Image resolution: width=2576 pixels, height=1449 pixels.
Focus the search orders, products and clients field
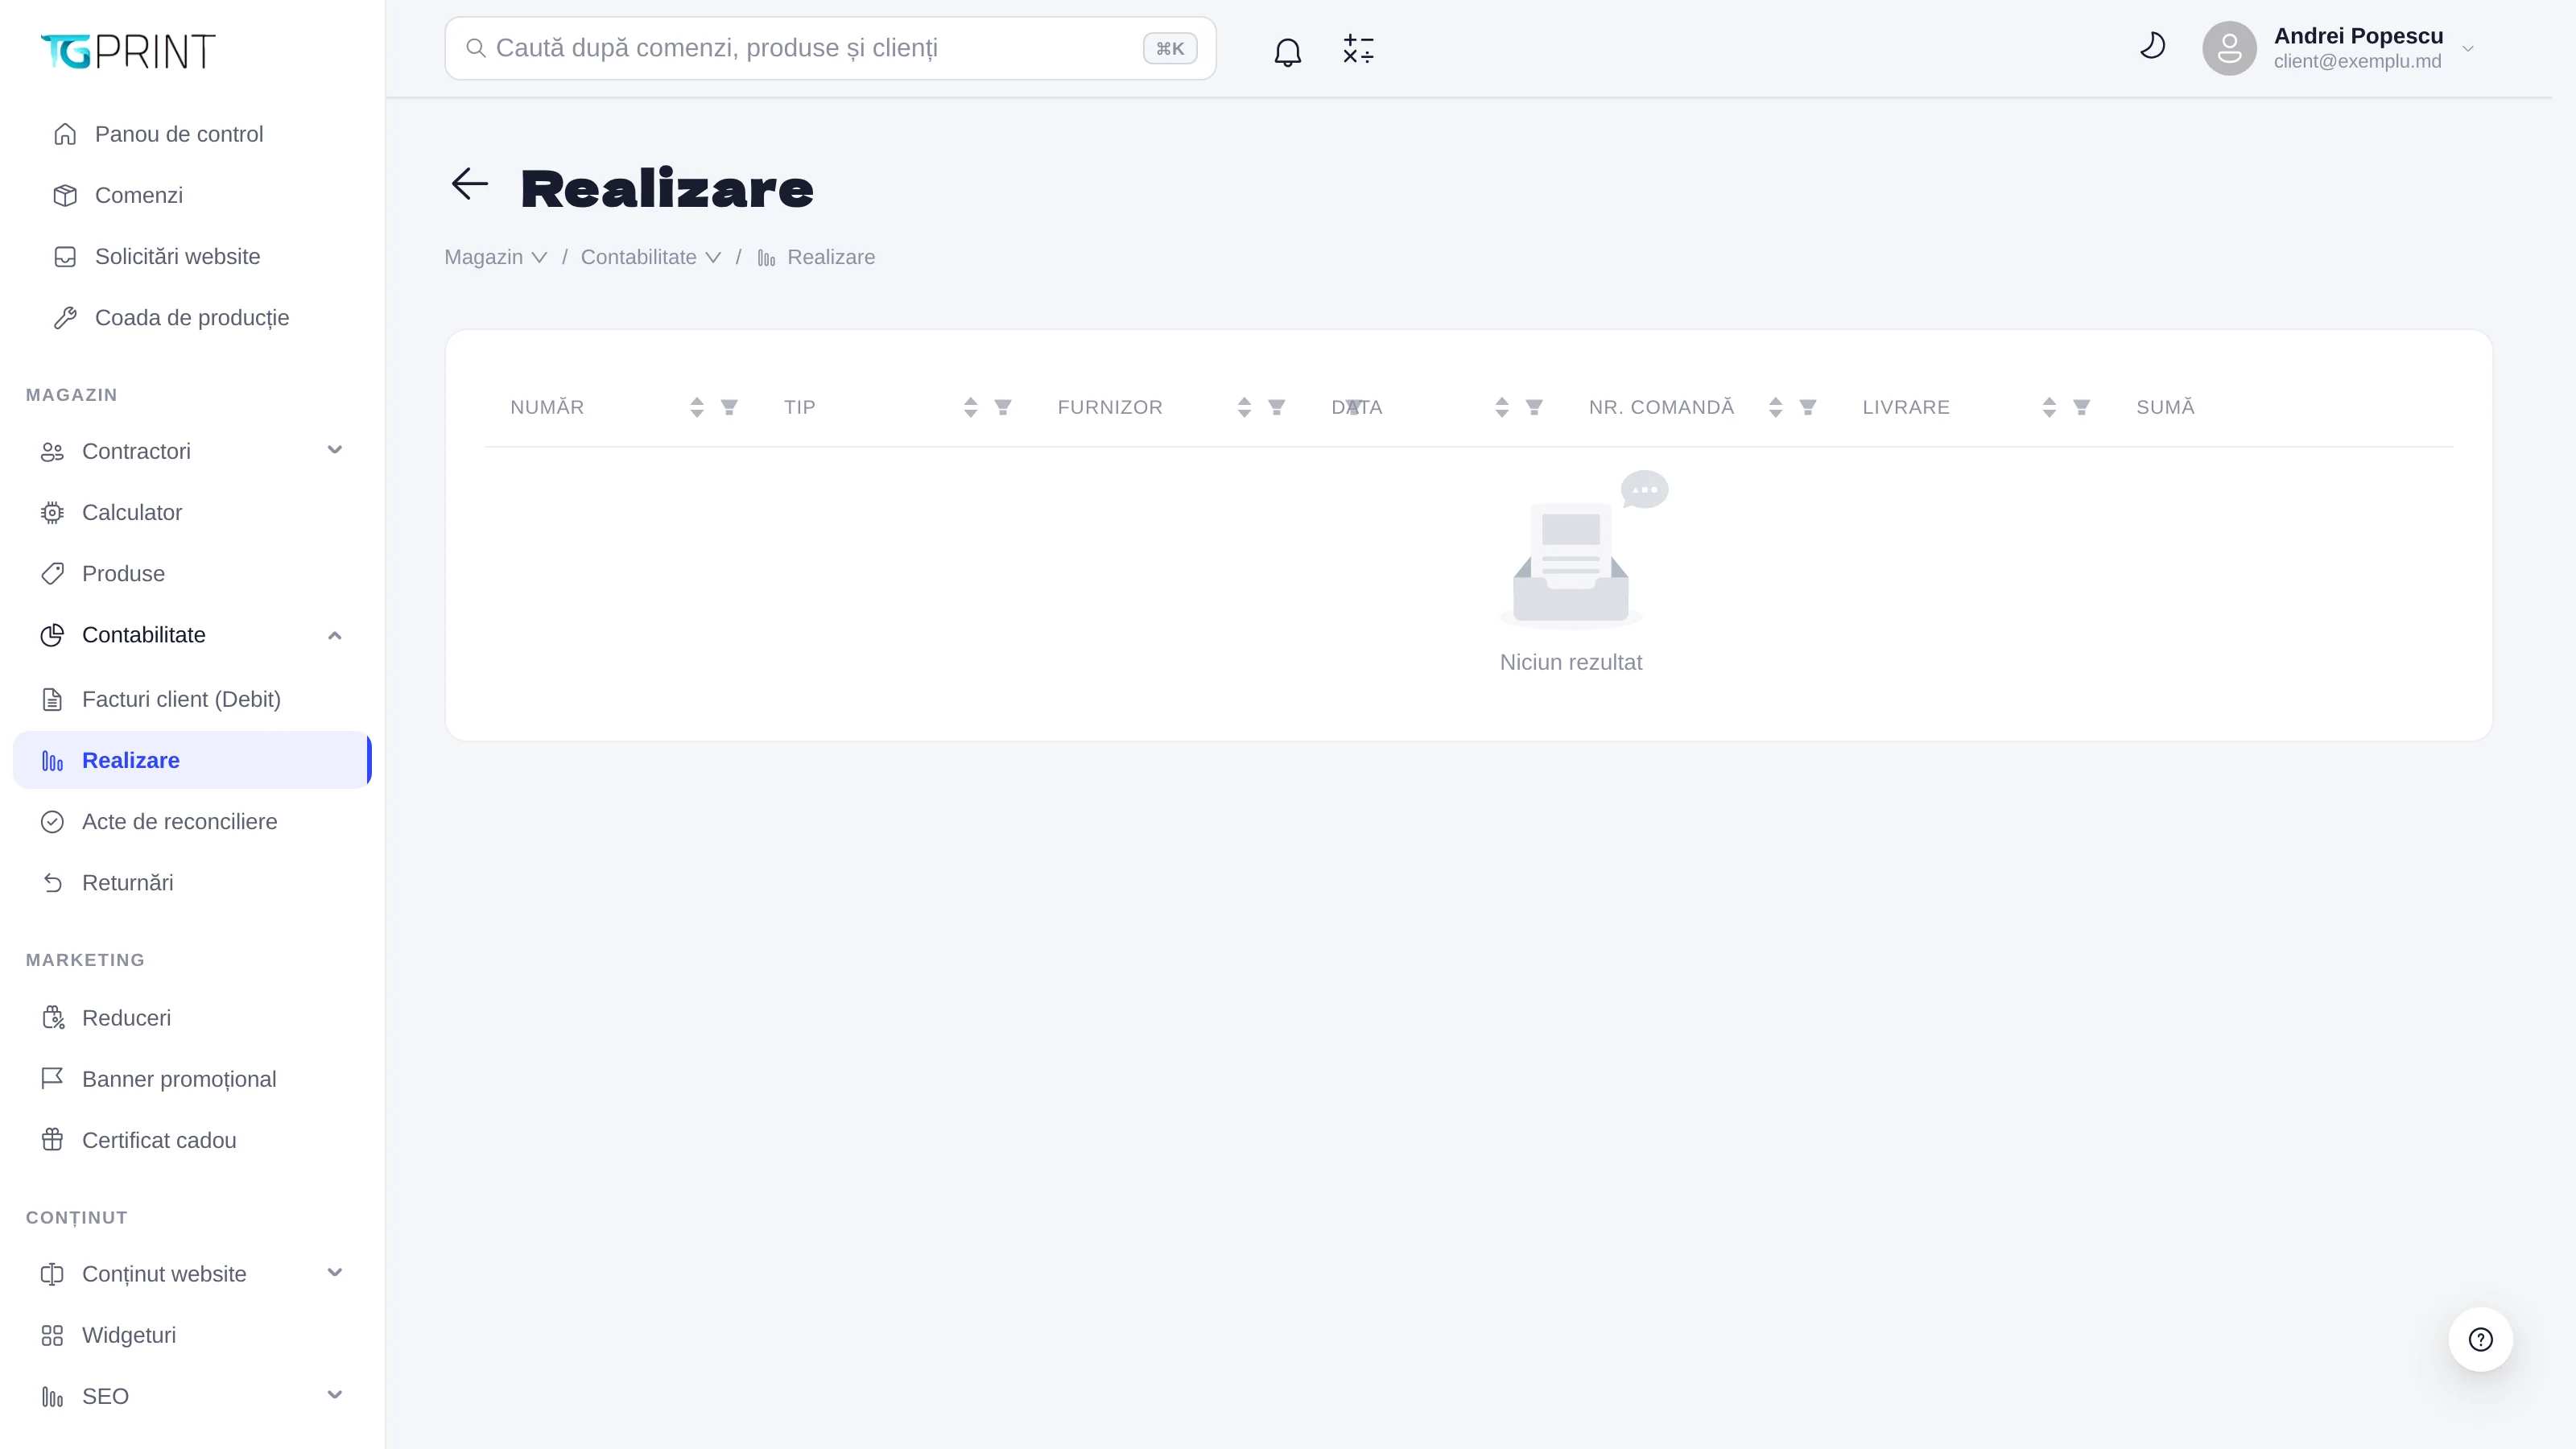pyautogui.click(x=830, y=48)
